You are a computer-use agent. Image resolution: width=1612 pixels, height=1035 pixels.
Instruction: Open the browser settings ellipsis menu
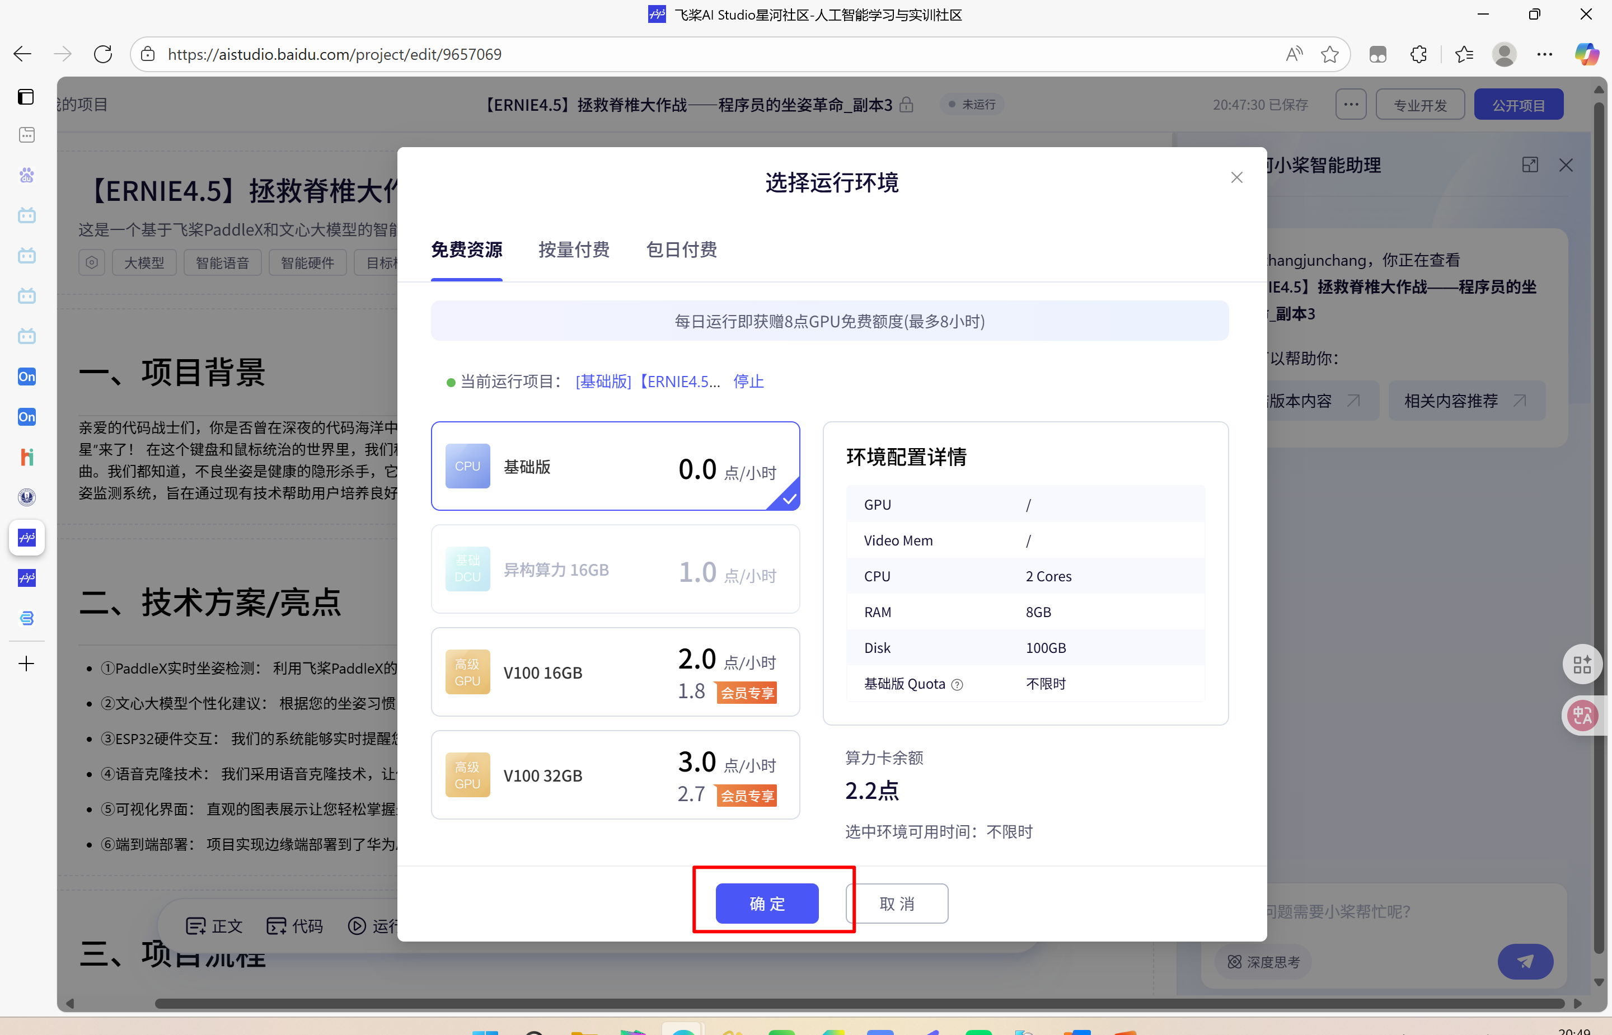point(1544,54)
